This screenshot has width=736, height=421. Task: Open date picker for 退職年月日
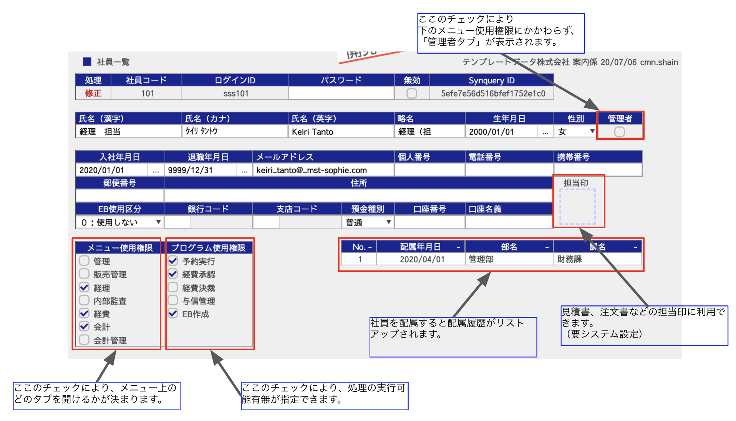pyautogui.click(x=244, y=170)
